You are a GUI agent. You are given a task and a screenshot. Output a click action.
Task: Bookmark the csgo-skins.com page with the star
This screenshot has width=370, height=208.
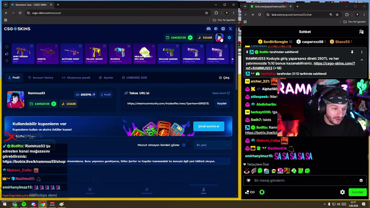[x=206, y=13]
